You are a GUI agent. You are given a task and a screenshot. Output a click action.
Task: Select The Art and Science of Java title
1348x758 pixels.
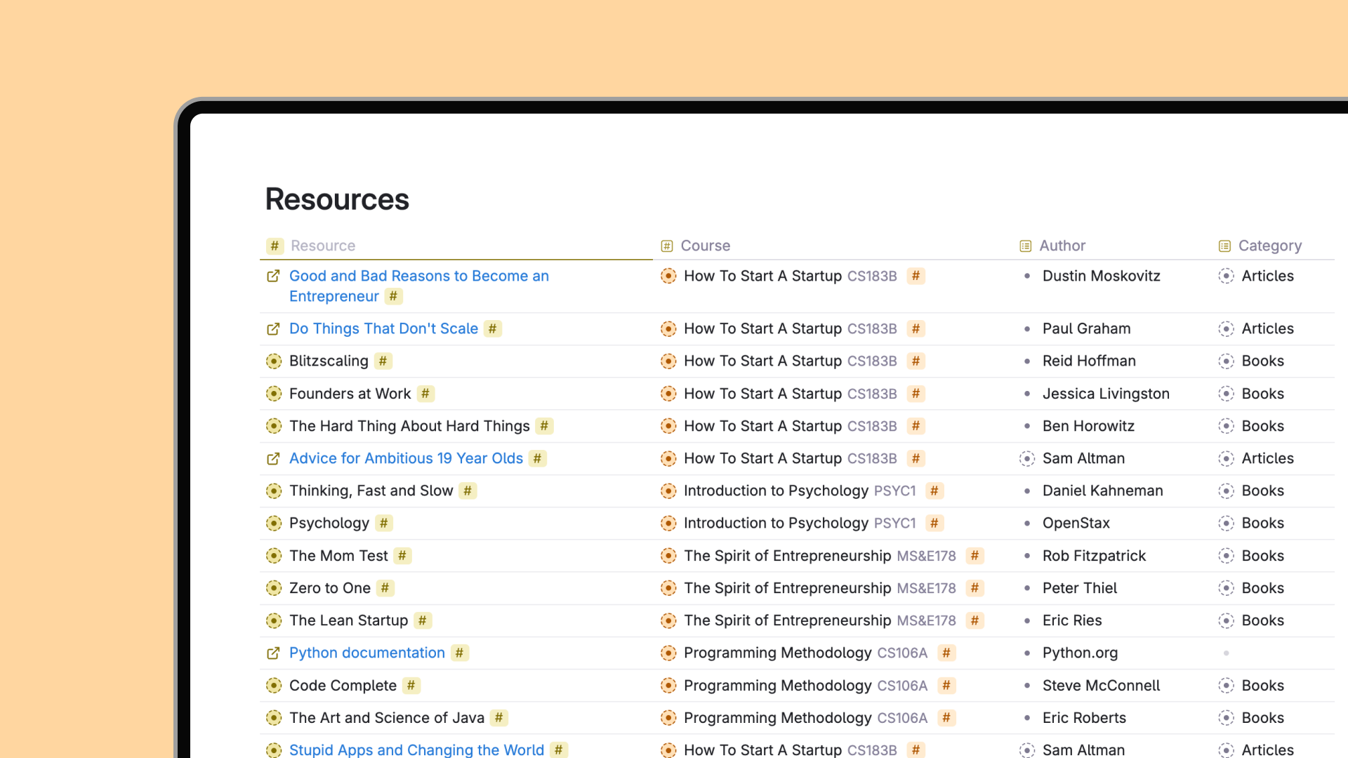(x=387, y=718)
